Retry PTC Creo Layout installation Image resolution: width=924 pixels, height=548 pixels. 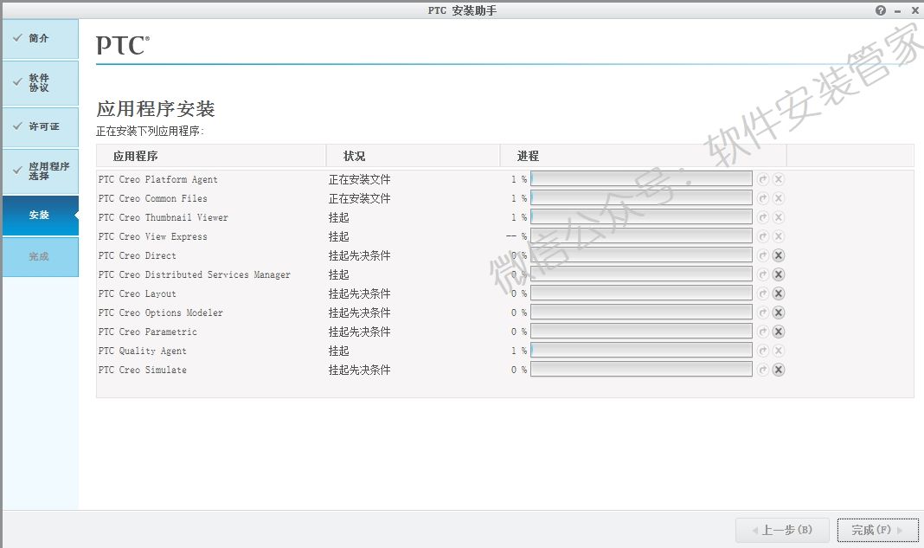pyautogui.click(x=763, y=293)
